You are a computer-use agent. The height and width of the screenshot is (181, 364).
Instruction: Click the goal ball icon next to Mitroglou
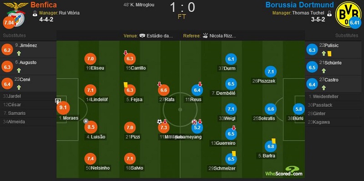click(x=159, y=122)
